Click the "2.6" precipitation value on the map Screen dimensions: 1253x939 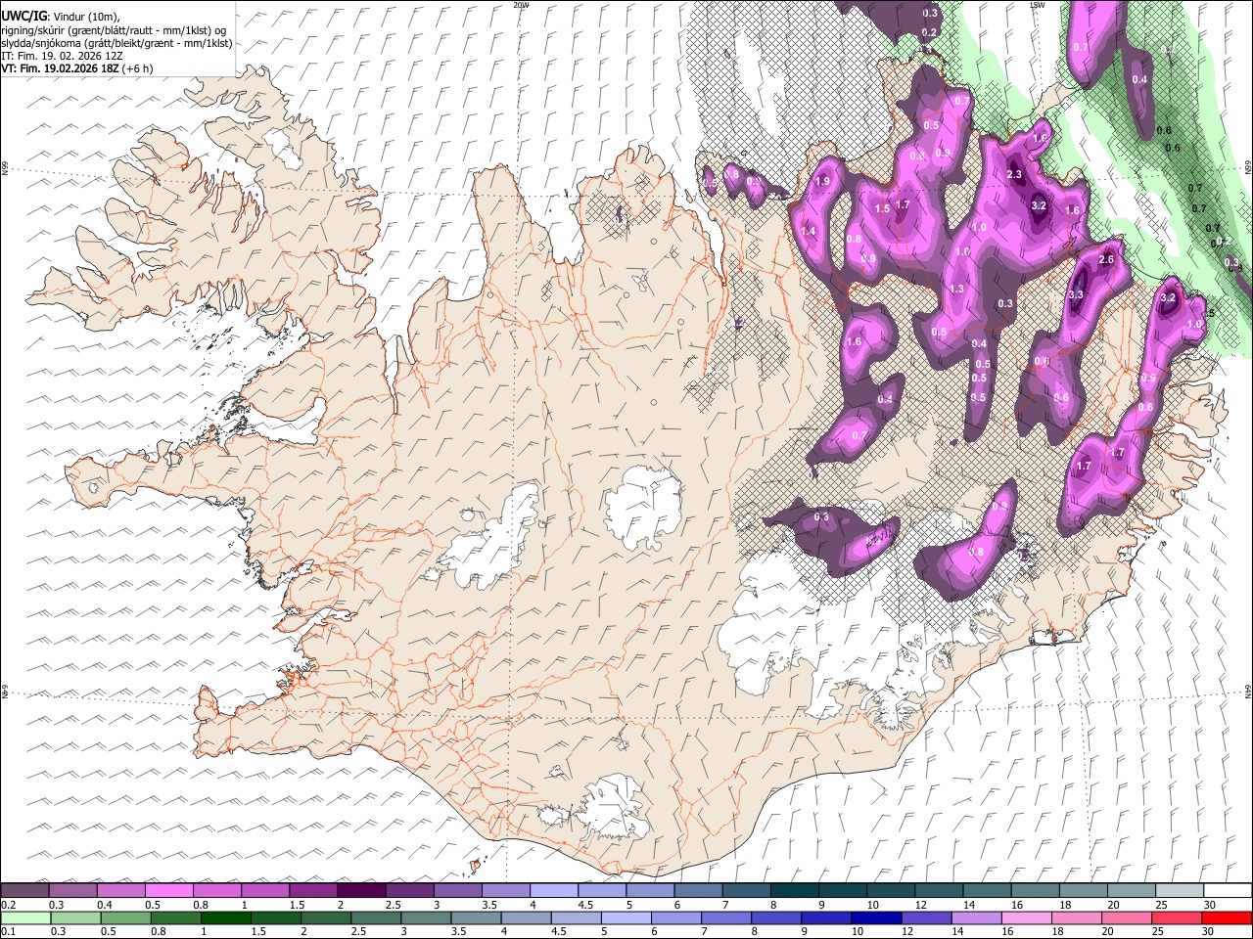pyautogui.click(x=1107, y=260)
